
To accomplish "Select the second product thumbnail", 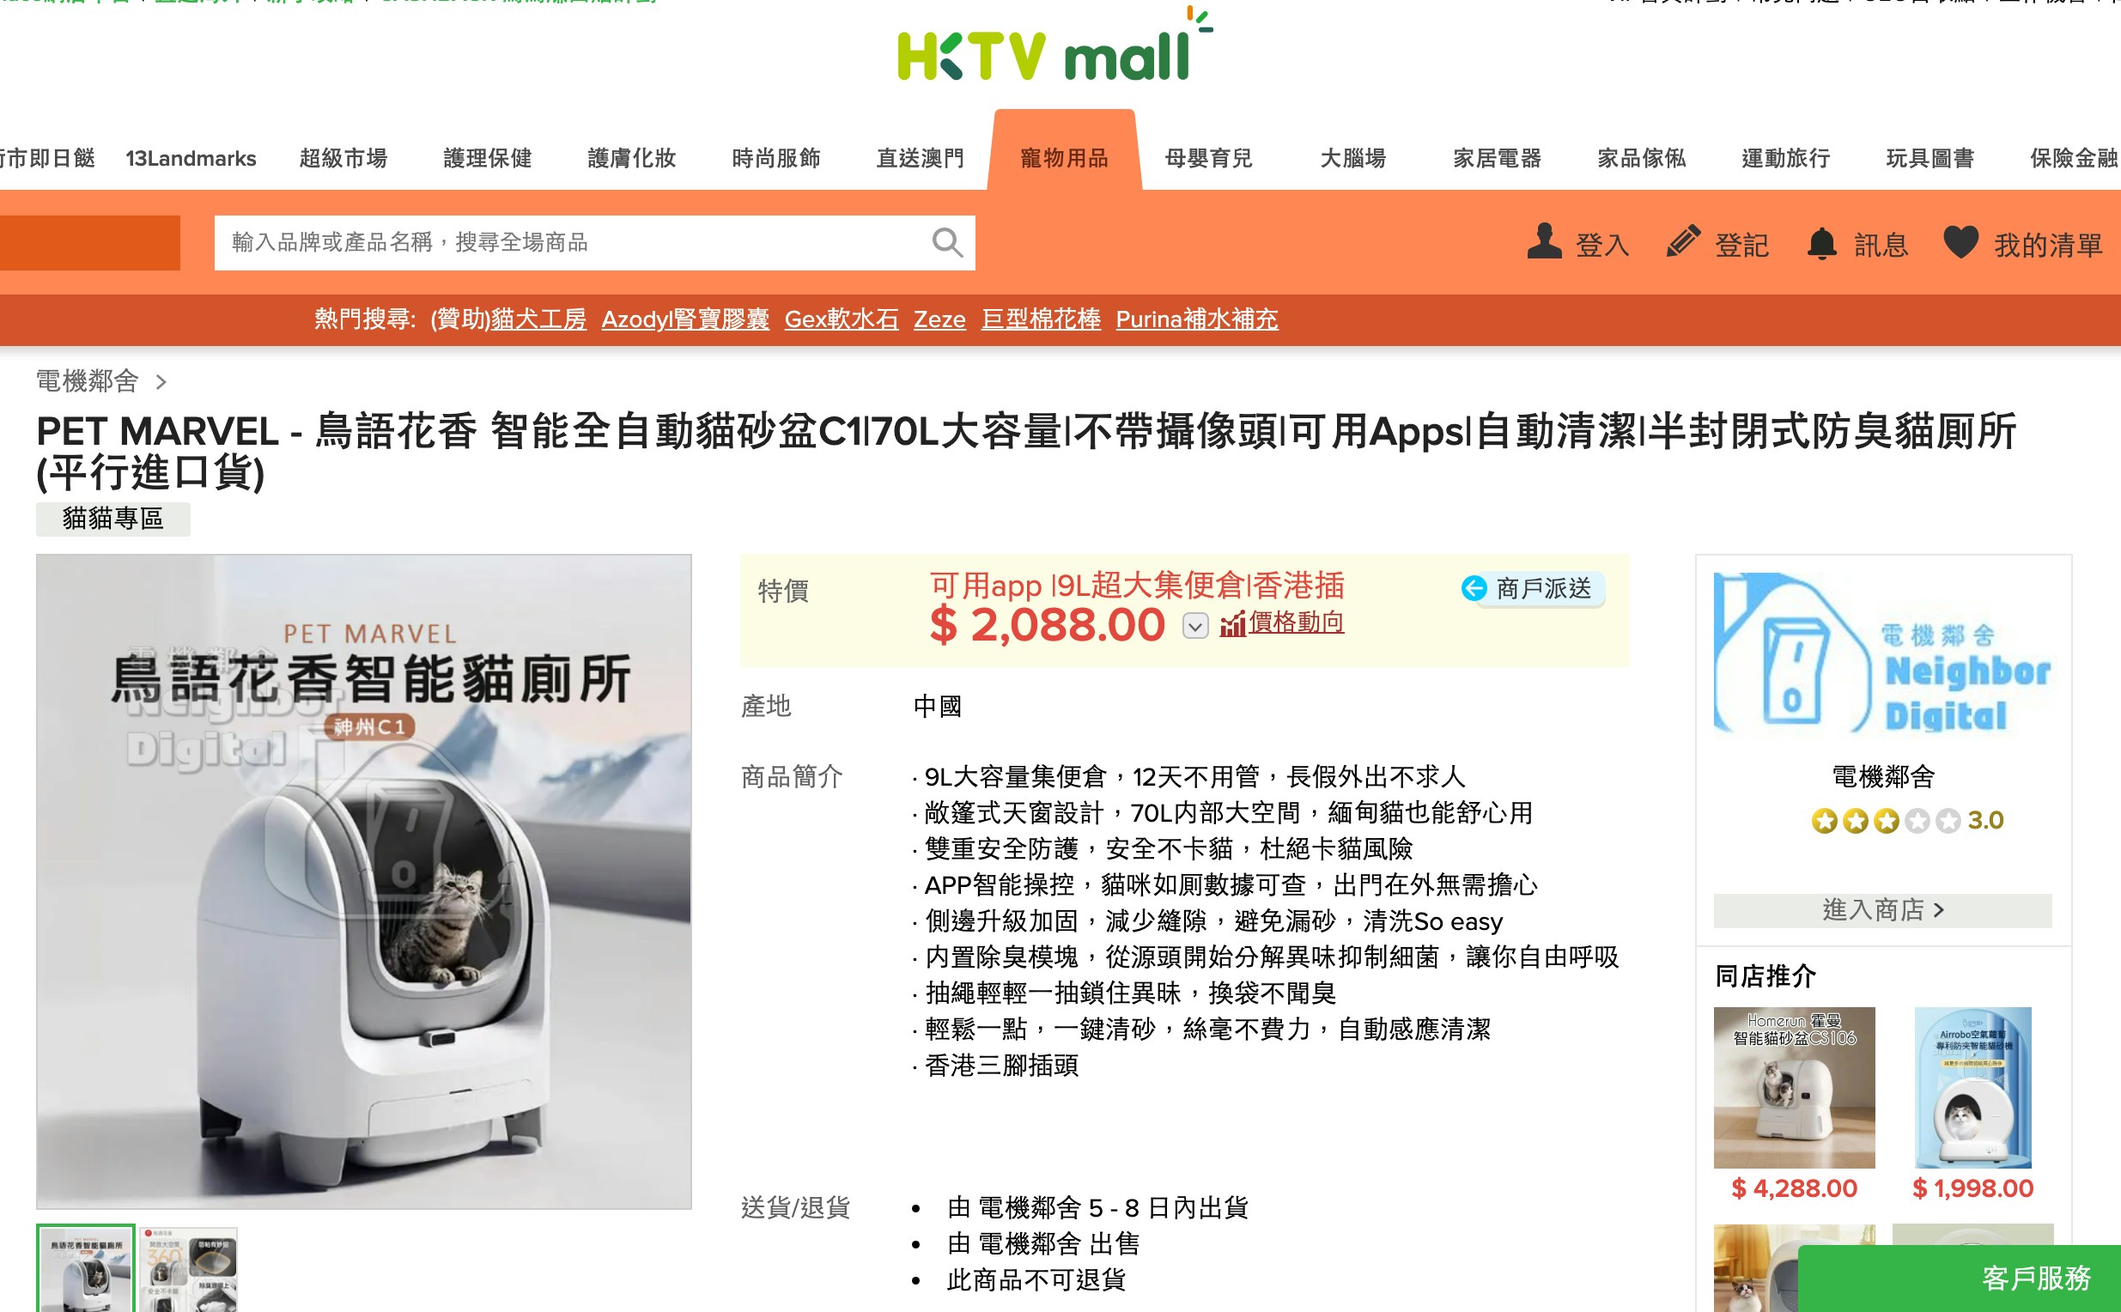I will [x=188, y=1267].
